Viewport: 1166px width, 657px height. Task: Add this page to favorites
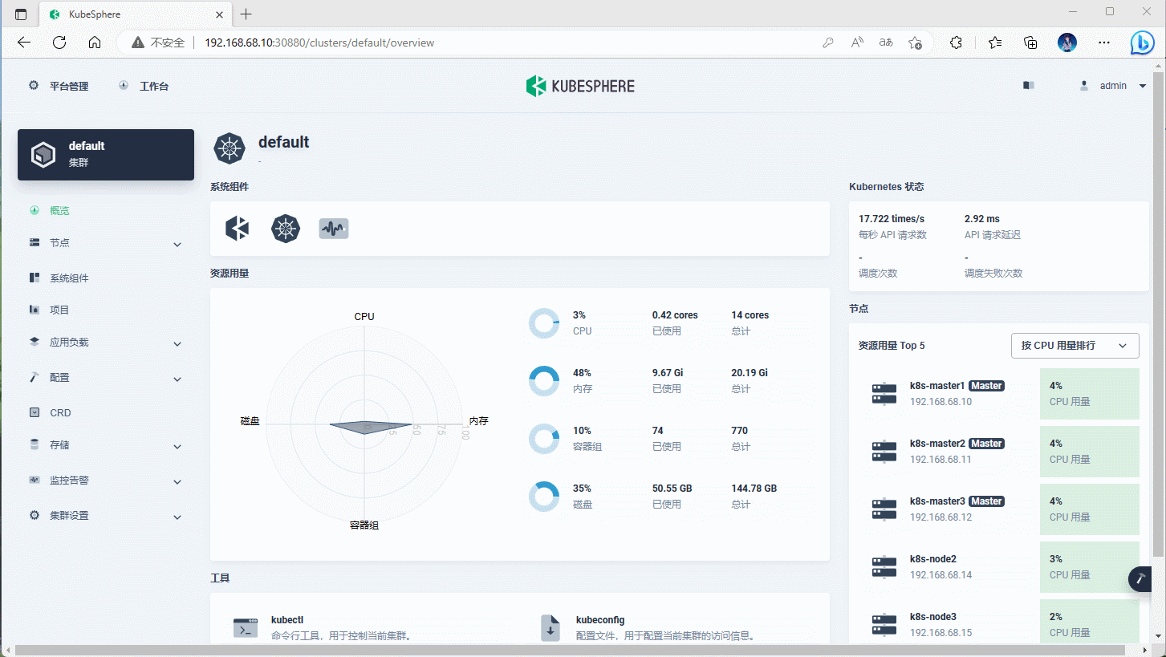pos(915,43)
